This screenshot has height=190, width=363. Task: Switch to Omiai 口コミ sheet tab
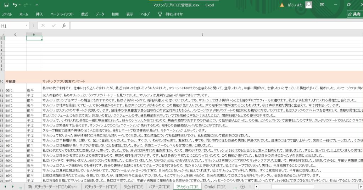coord(215,187)
